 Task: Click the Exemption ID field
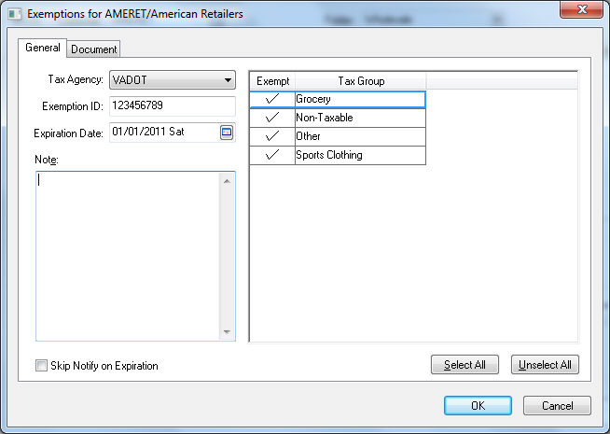(x=172, y=105)
